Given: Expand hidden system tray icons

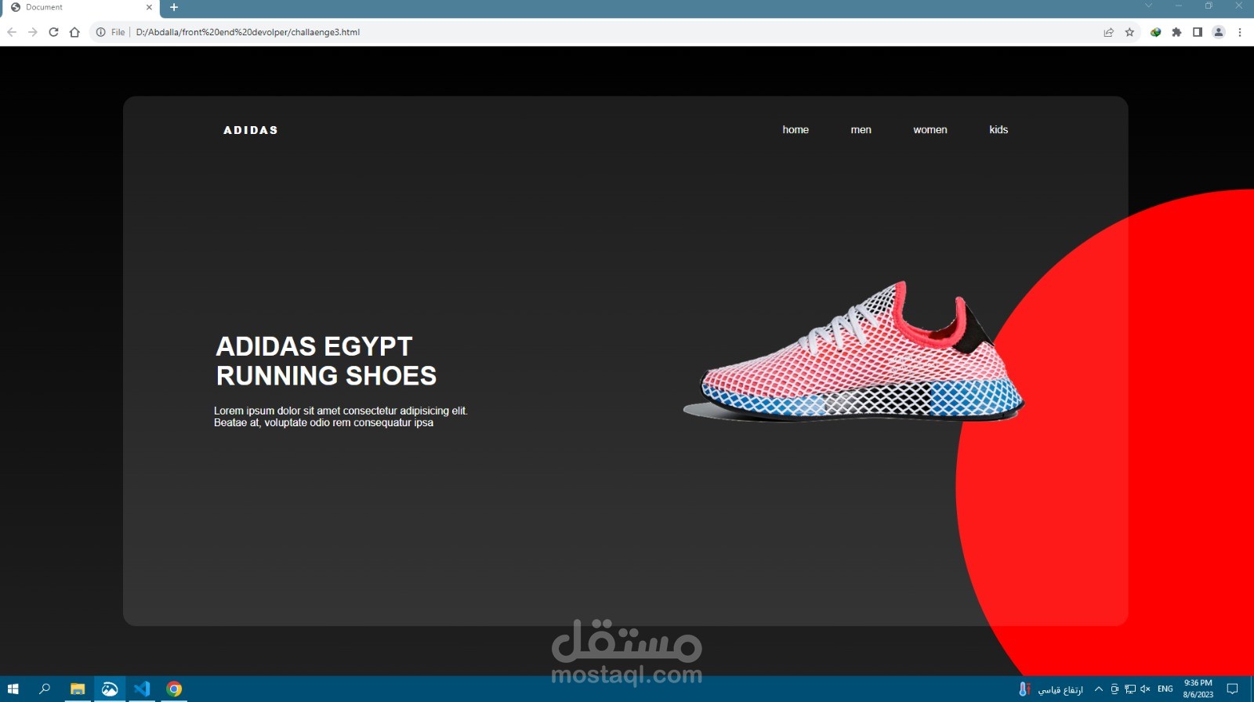Looking at the screenshot, I should pos(1099,689).
